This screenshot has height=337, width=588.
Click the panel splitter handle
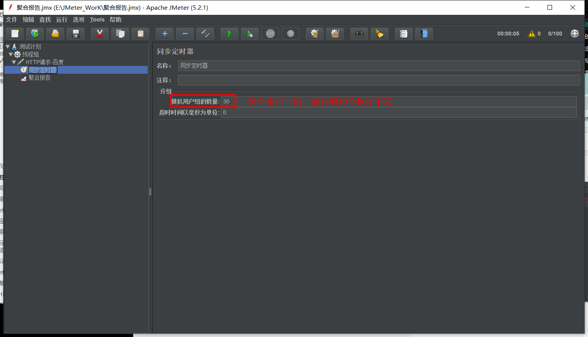tap(150, 192)
